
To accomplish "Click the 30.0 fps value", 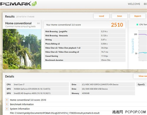I will (x=104, y=48).
